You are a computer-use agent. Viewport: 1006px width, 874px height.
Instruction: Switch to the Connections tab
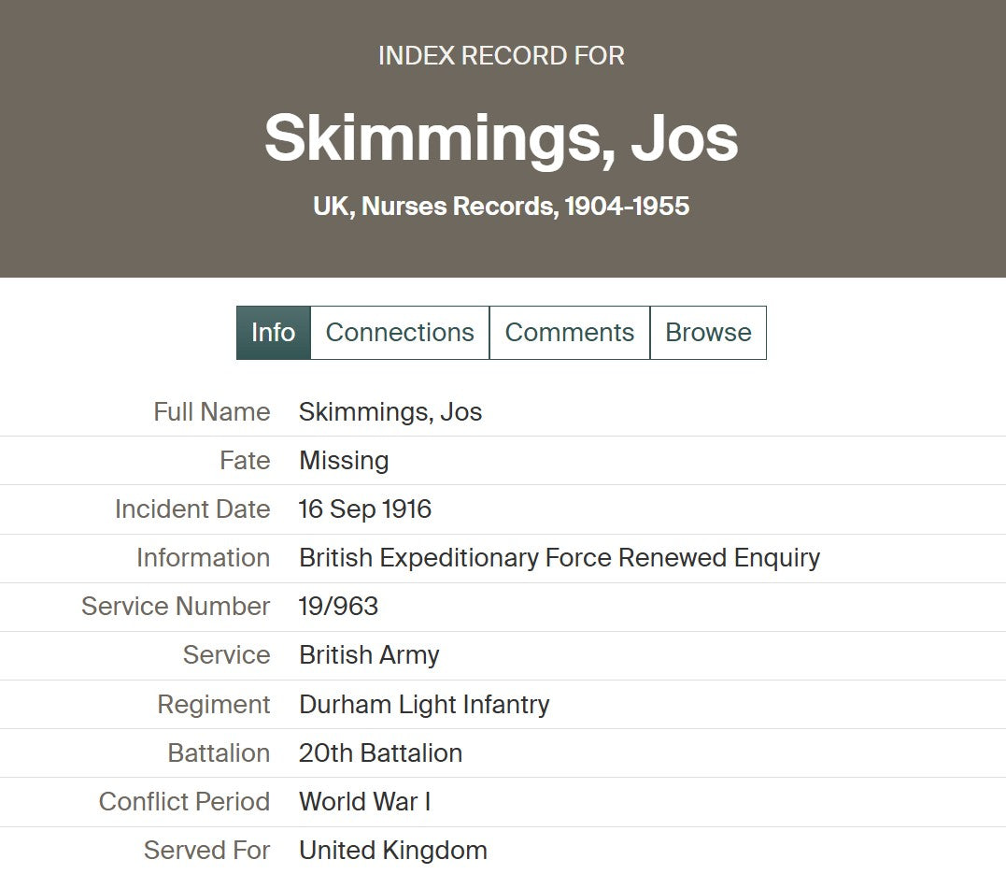tap(400, 333)
